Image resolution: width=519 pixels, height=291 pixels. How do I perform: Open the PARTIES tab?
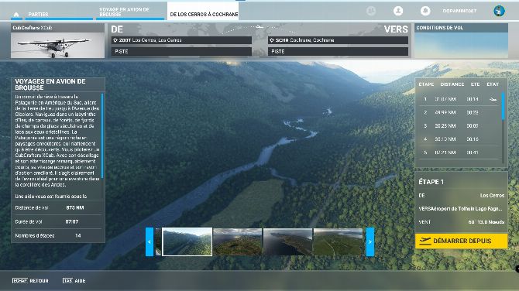[38, 14]
